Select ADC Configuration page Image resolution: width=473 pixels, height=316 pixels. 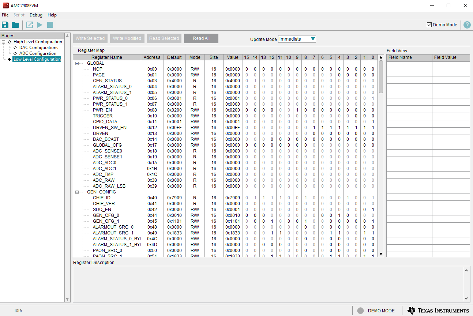38,53
